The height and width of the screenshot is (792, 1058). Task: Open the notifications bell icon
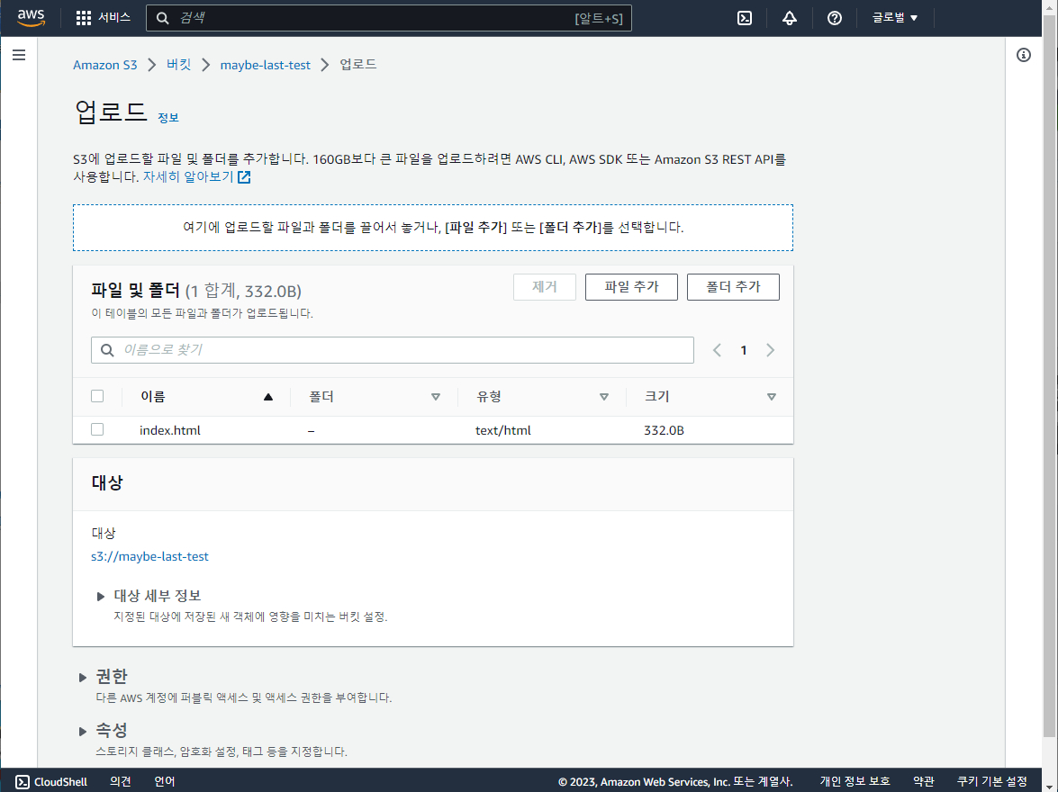pos(790,18)
